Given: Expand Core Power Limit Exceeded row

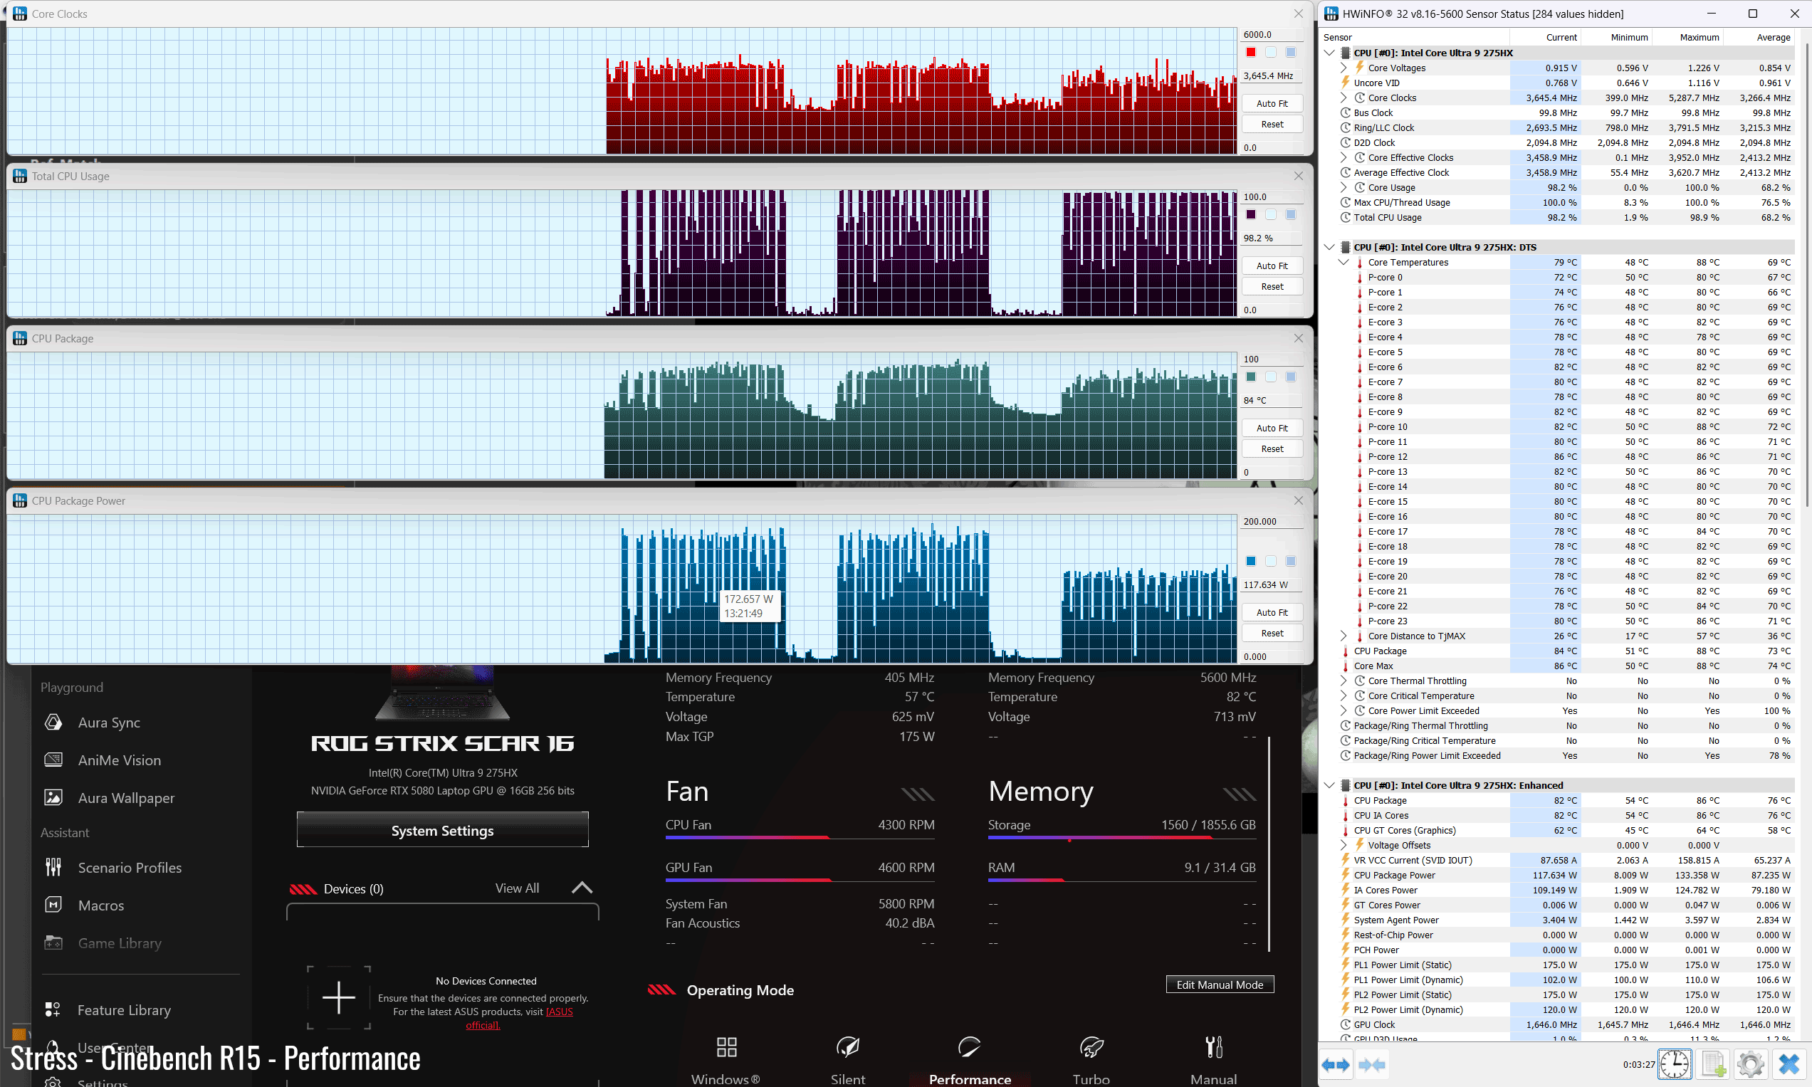Looking at the screenshot, I should (x=1344, y=710).
